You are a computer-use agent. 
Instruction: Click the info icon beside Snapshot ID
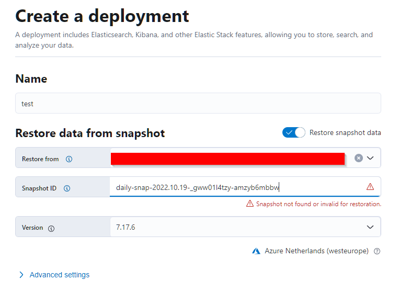click(67, 188)
